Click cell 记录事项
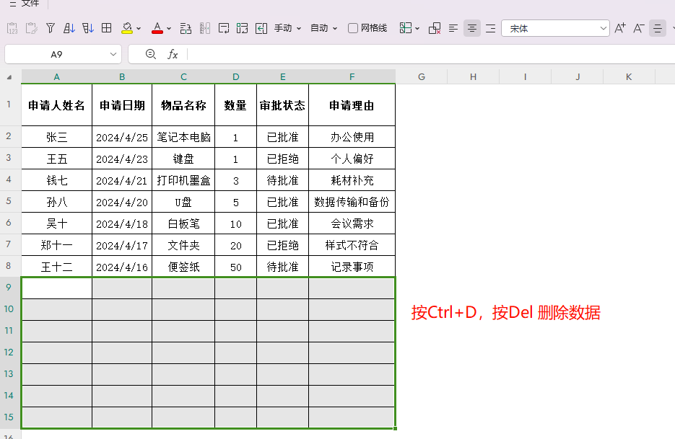Screen dimensions: 675x439 pos(352,267)
